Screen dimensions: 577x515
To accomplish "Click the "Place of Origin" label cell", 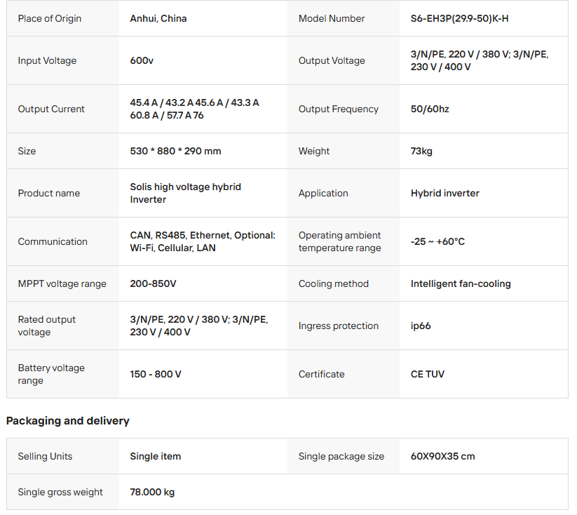I will tap(50, 18).
